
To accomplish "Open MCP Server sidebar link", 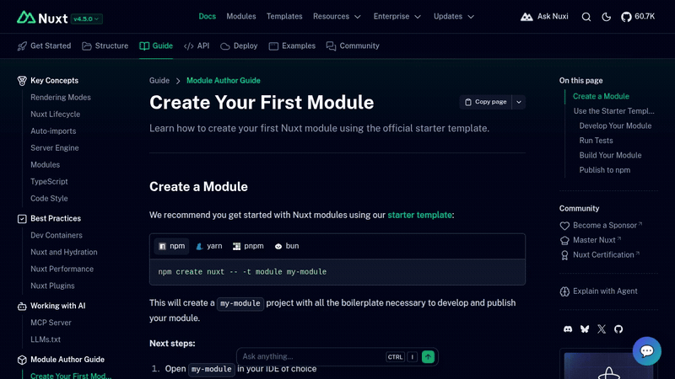I will (x=51, y=323).
